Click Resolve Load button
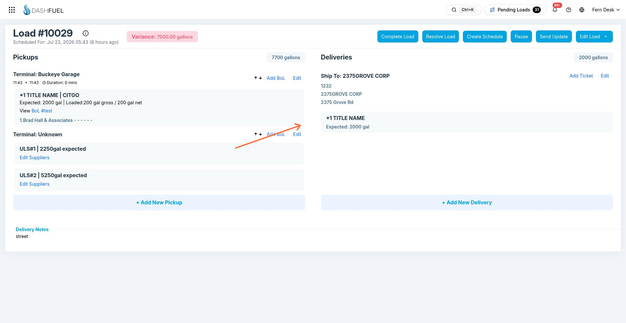This screenshot has width=626, height=323. coord(440,37)
